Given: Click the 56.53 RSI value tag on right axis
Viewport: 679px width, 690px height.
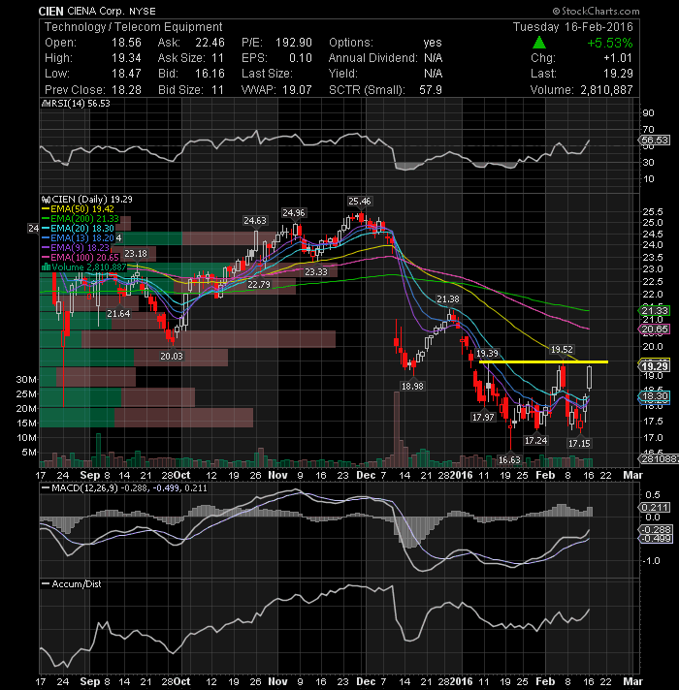Looking at the screenshot, I should (x=655, y=141).
